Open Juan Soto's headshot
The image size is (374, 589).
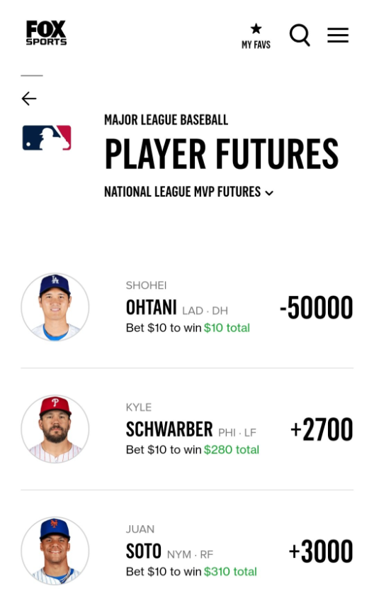(55, 550)
